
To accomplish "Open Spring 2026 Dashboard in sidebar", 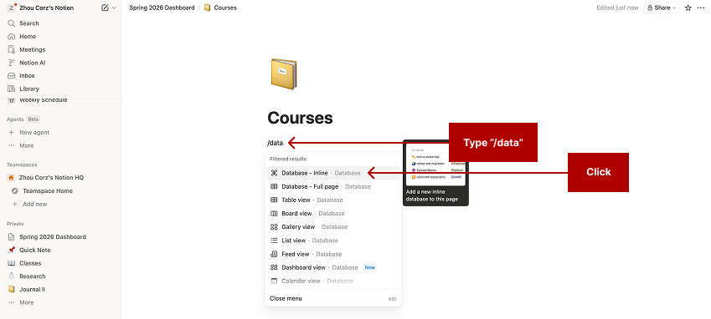I will [x=61, y=237].
